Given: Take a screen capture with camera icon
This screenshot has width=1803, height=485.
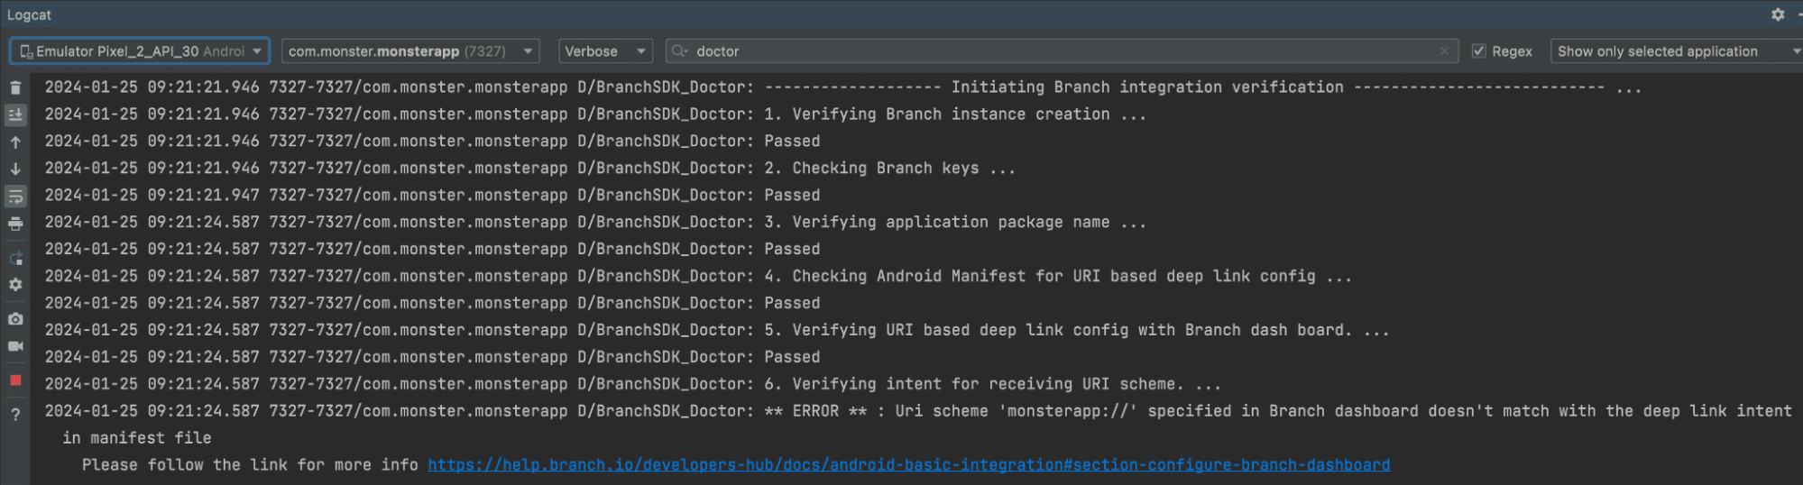Looking at the screenshot, I should tap(15, 319).
